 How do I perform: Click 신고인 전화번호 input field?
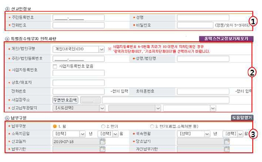point(78,25)
